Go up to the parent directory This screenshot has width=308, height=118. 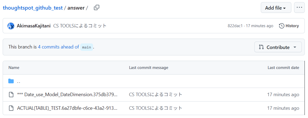click(19, 81)
